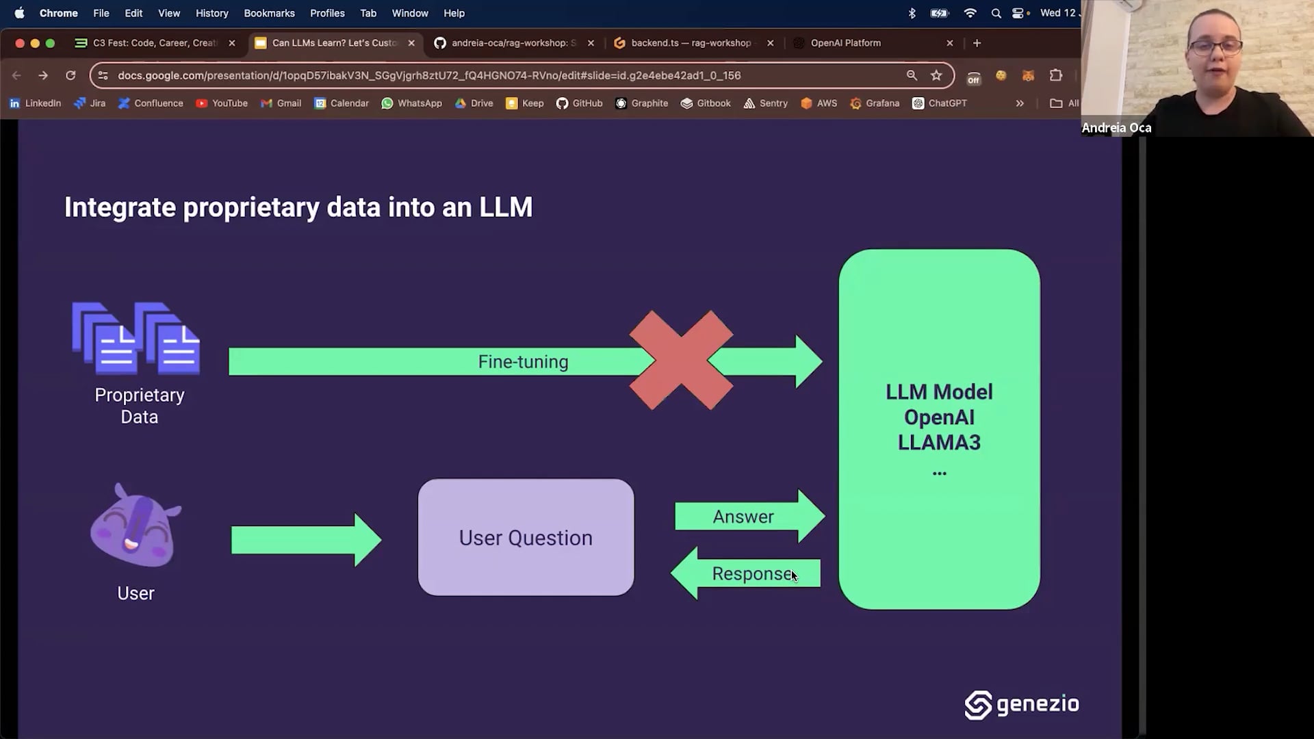
Task: Open macOS Control Center toggles
Action: click(x=1018, y=13)
